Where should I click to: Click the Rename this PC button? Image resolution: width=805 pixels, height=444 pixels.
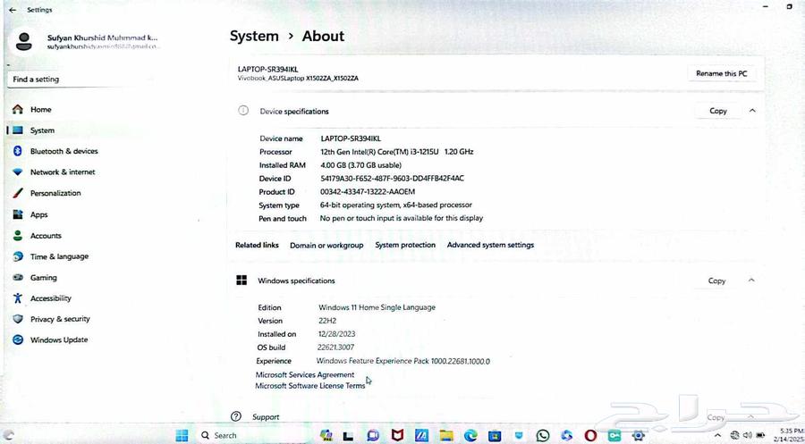tap(721, 73)
